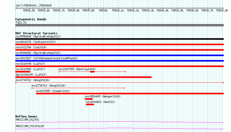This screenshot has height=132, width=231.
Task: Open variant nsv6604276 (Sedlazeck2020) label
Action: click(36, 42)
